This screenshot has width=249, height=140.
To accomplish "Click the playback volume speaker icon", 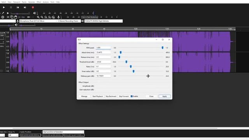I will (x=16, y=25).
